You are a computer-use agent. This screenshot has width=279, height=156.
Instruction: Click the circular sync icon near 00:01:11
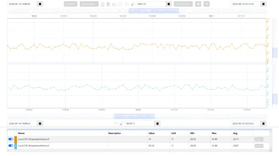pos(116,123)
